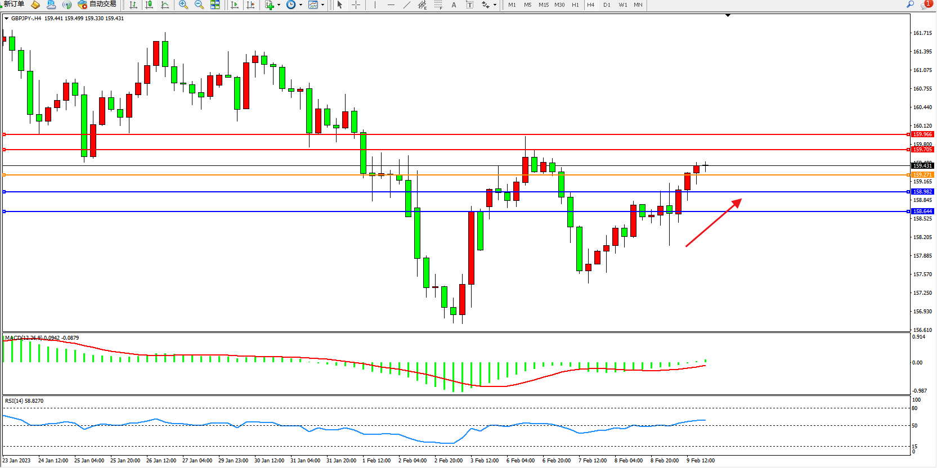Open the search magnifier at top right
937x468 pixels.
coord(910,4)
